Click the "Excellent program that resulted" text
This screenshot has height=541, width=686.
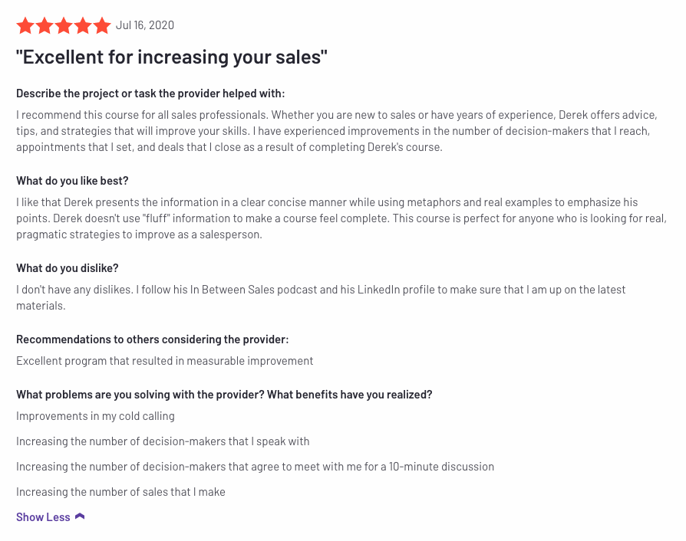164,361
